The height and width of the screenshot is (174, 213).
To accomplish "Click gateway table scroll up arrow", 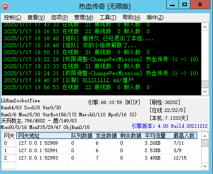I will click(205, 136).
